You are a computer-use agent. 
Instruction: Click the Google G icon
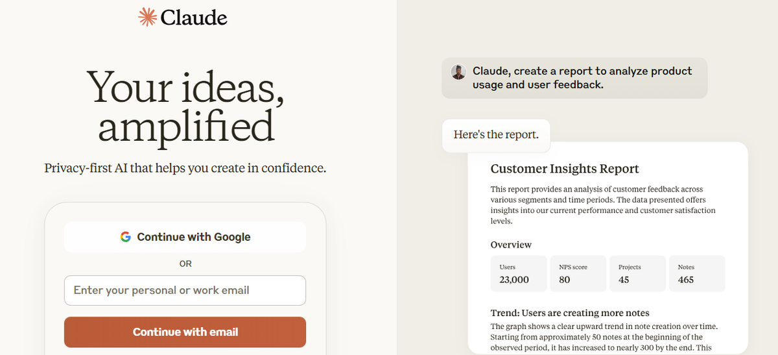126,237
